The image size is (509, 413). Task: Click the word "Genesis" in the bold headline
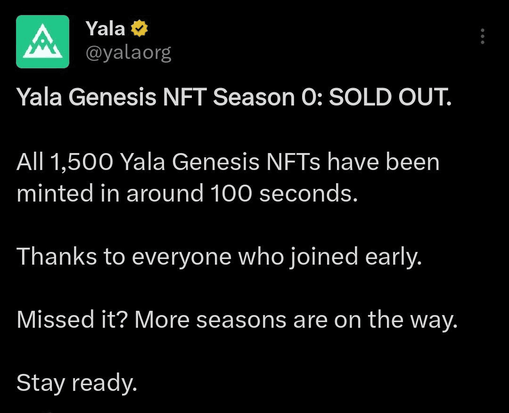click(112, 97)
